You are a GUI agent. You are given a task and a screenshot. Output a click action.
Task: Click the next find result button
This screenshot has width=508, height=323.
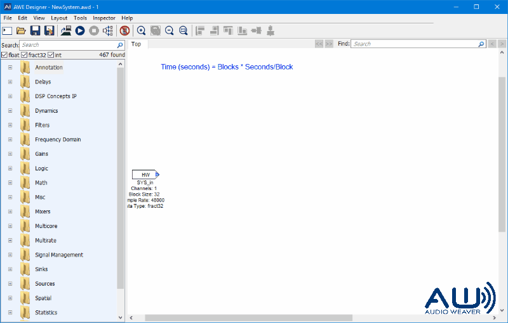(502, 44)
